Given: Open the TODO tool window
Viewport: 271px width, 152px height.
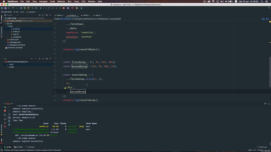Looking at the screenshot, I should coord(18,147).
